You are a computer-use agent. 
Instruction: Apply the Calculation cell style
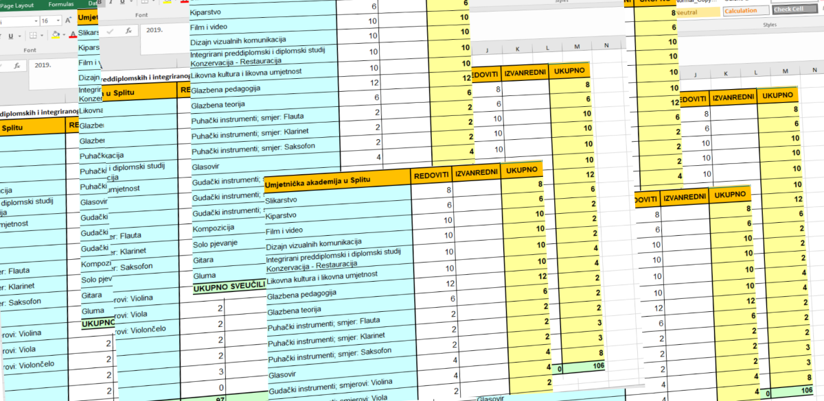[741, 11]
